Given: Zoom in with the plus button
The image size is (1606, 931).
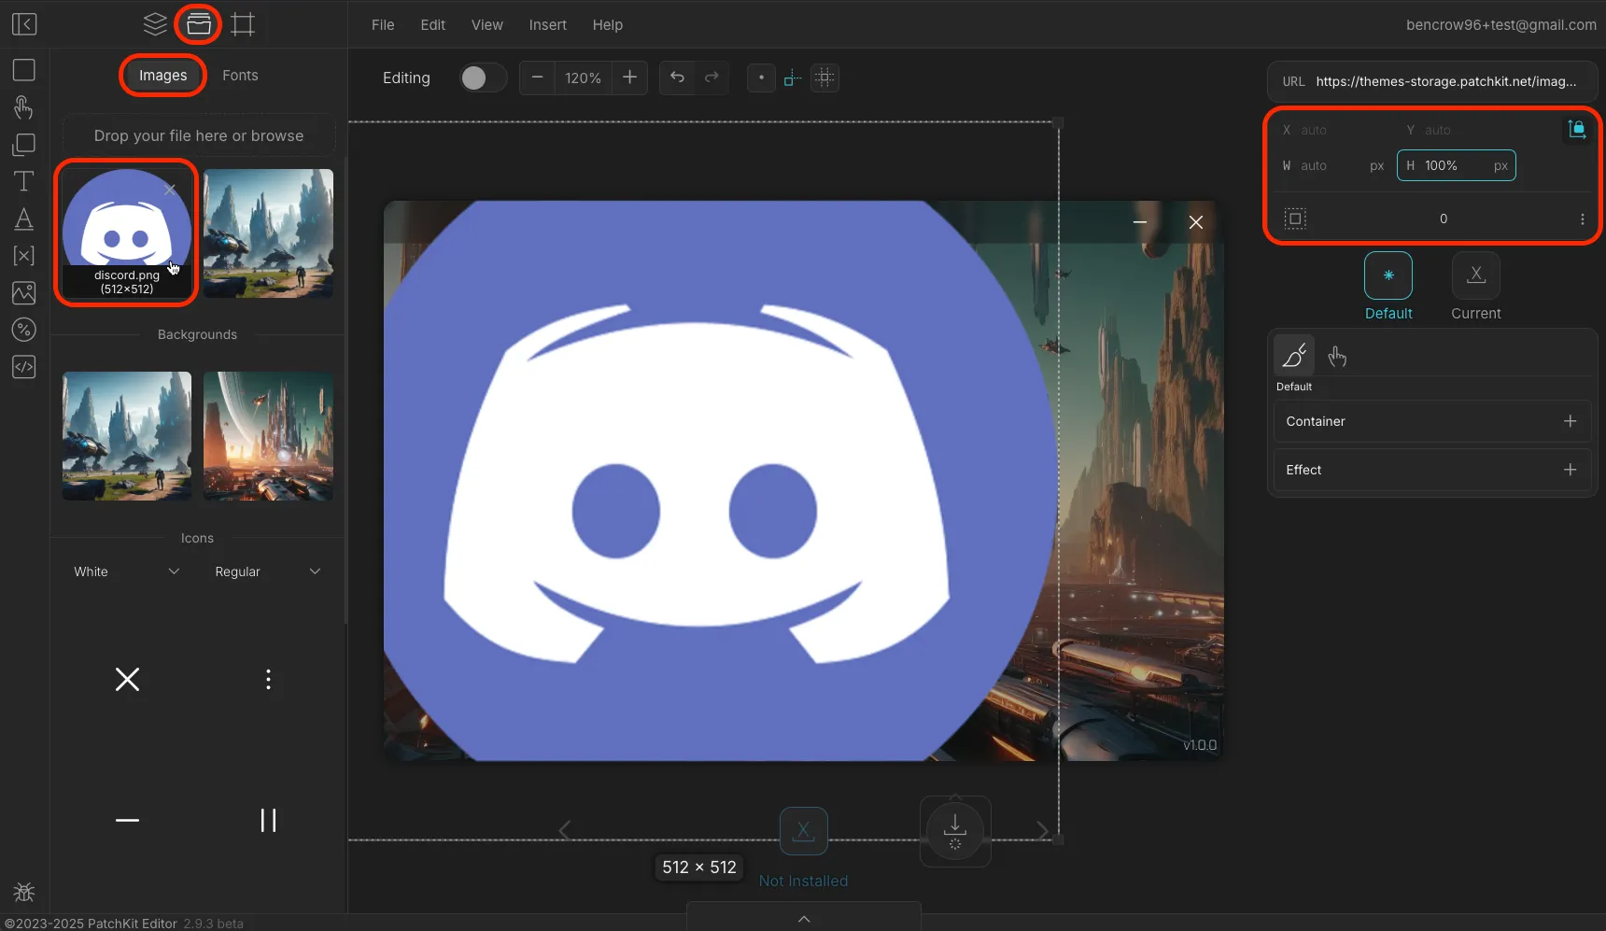Looking at the screenshot, I should pyautogui.click(x=630, y=78).
